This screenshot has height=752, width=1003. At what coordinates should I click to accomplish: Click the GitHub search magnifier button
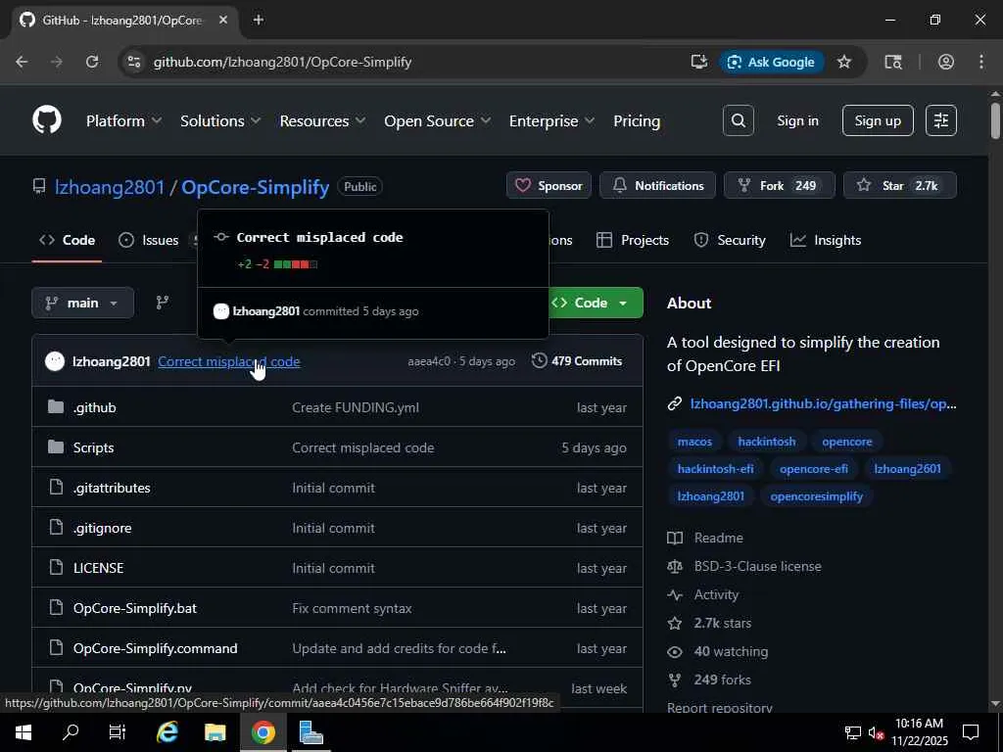(x=739, y=120)
